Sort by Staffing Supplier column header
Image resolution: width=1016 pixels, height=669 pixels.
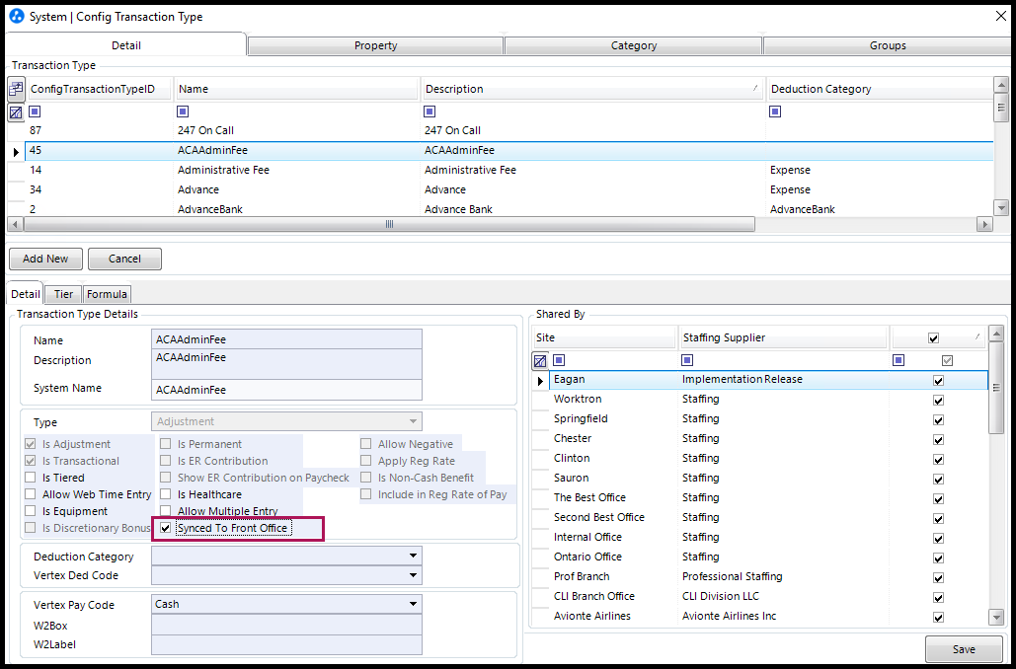(783, 338)
